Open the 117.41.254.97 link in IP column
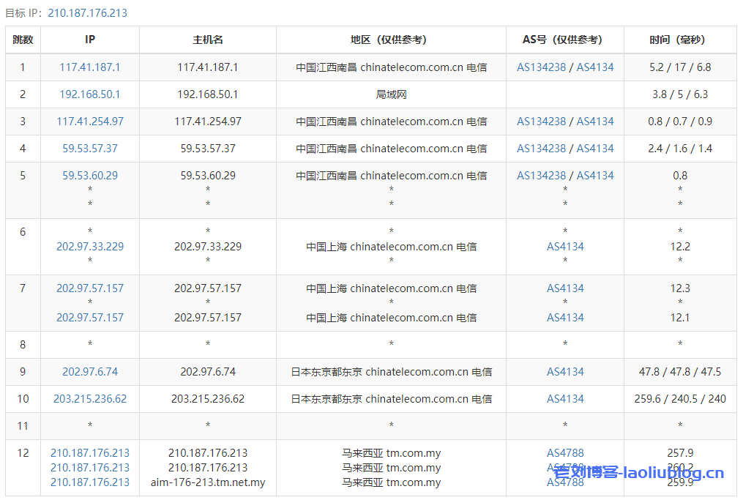 tap(90, 122)
